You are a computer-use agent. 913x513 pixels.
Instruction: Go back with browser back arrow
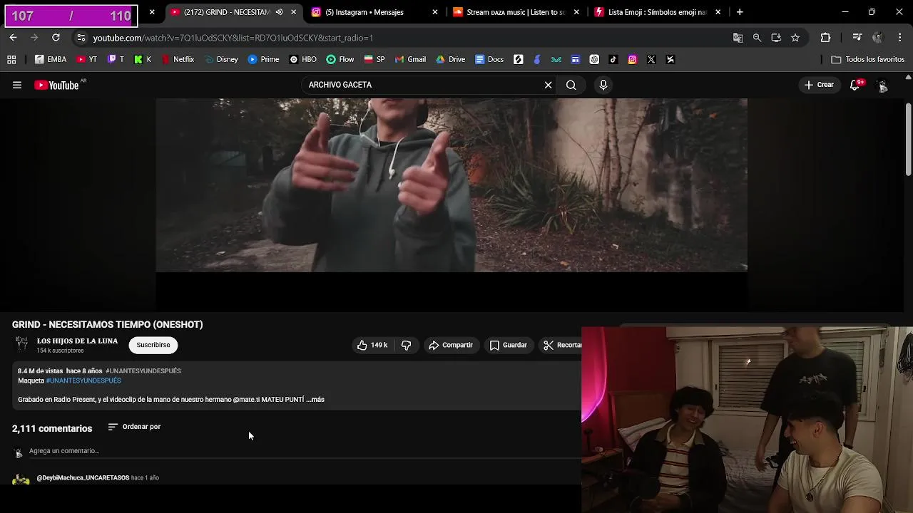13,38
